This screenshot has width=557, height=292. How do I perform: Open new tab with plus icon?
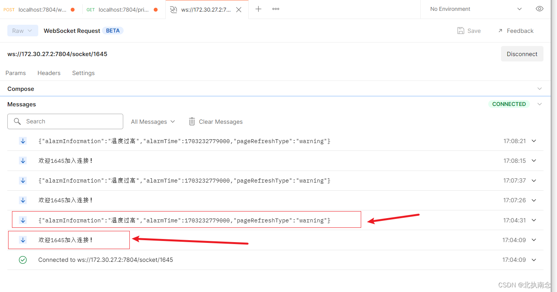[x=258, y=9]
